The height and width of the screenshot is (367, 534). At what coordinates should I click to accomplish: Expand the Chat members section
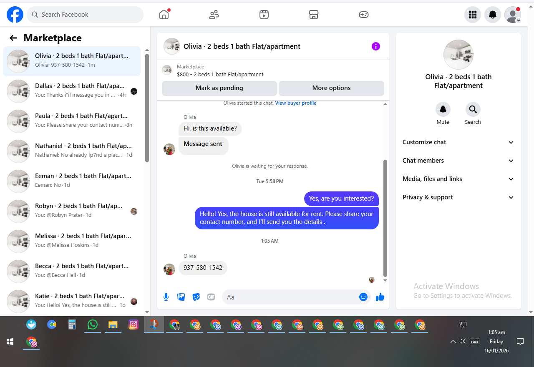(458, 161)
